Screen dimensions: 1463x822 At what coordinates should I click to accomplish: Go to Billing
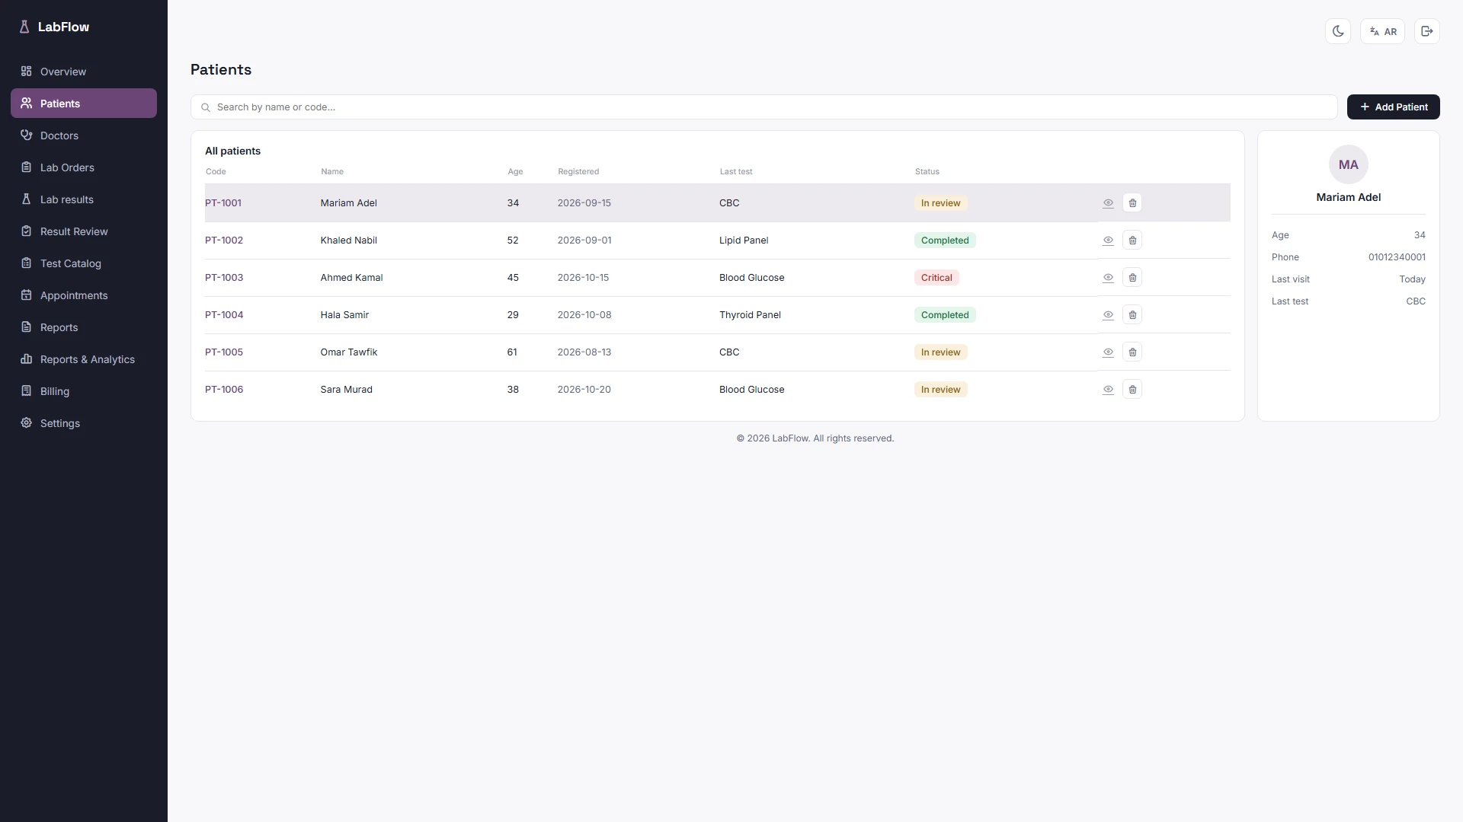tap(84, 391)
